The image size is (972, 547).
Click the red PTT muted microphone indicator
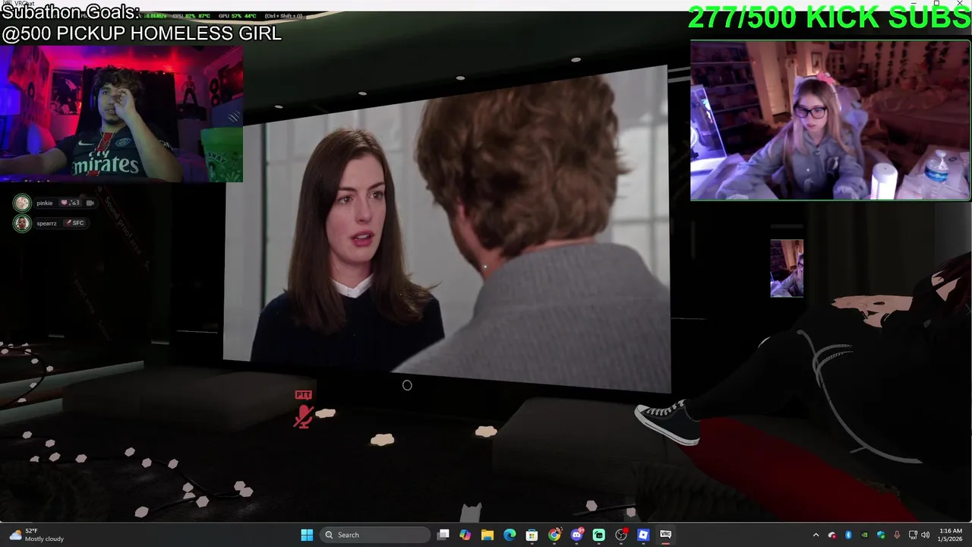303,410
